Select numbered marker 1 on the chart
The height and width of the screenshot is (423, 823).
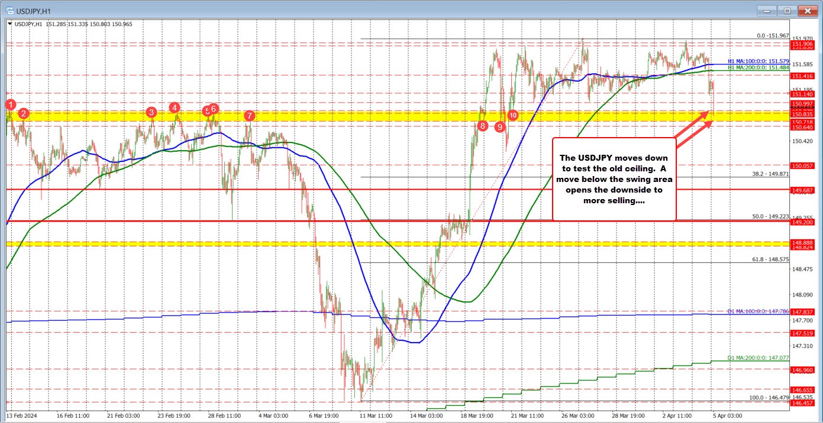point(10,105)
